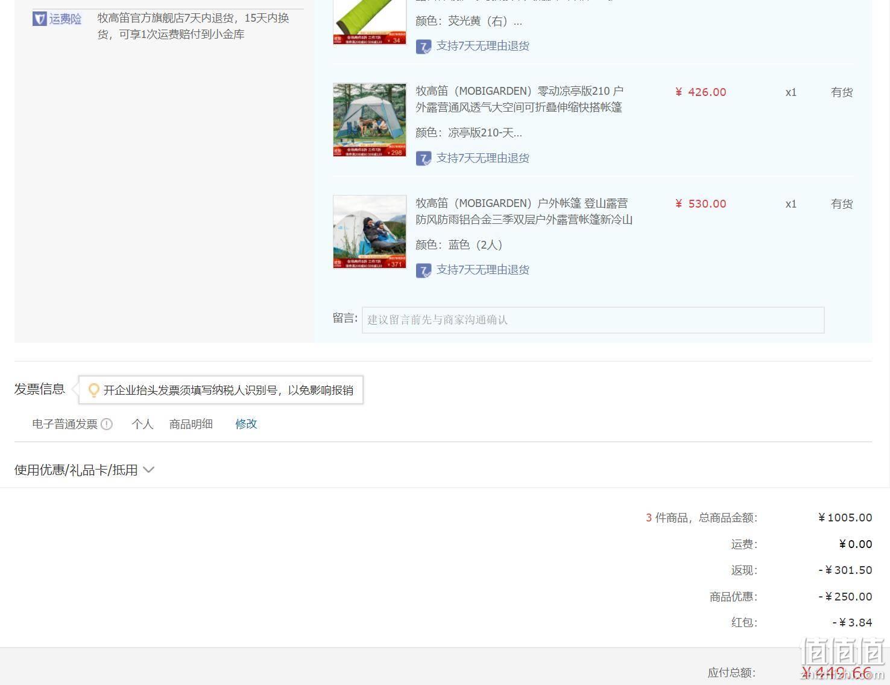Screen dimensions: 890x685
Task: Click 个人 invoice title text
Action: point(142,424)
